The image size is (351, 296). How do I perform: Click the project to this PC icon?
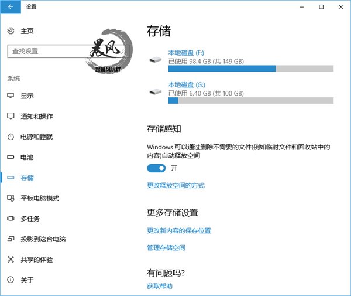11,239
